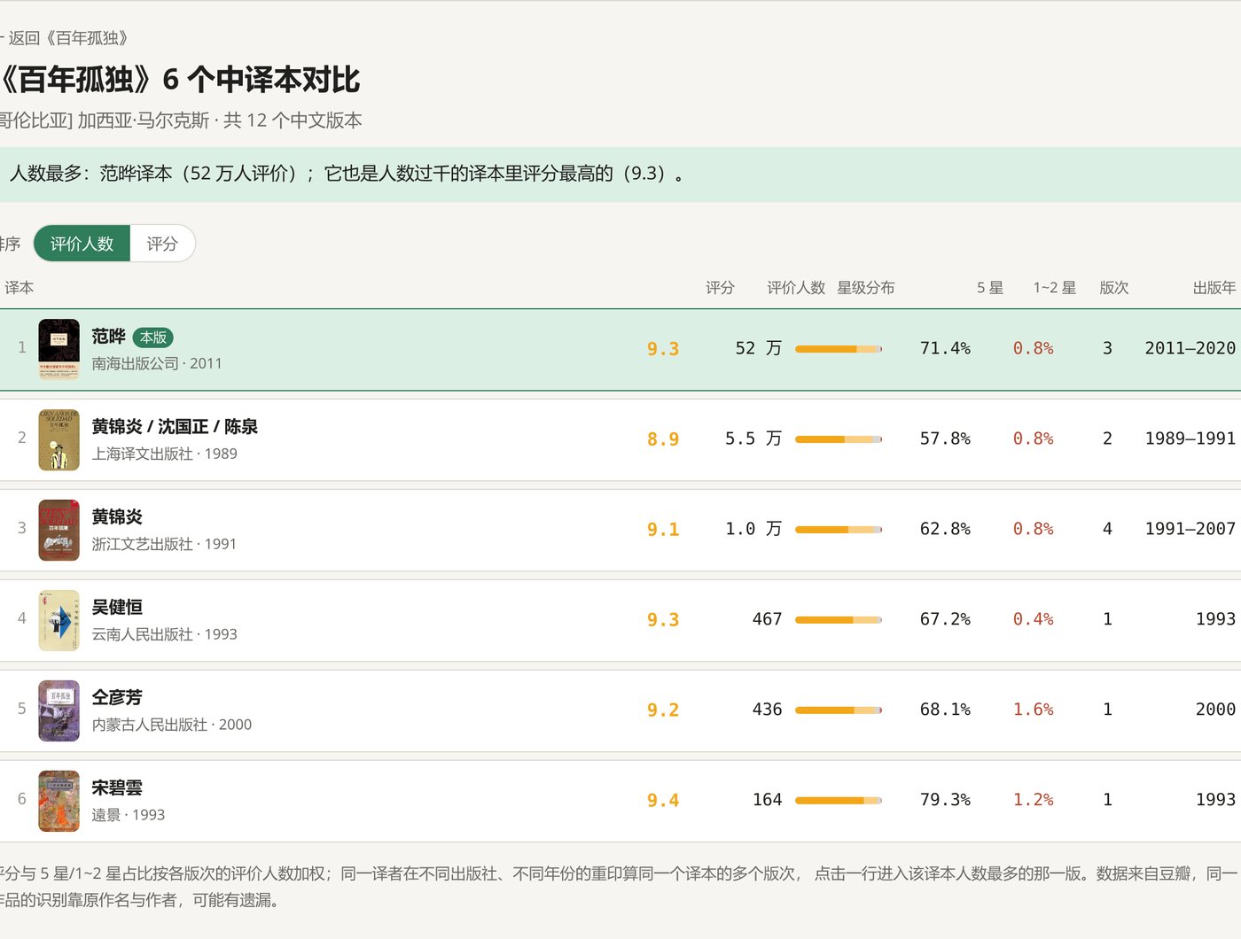This screenshot has width=1241, height=939.
Task: Click the 67.2% five-star value
Action: click(945, 619)
